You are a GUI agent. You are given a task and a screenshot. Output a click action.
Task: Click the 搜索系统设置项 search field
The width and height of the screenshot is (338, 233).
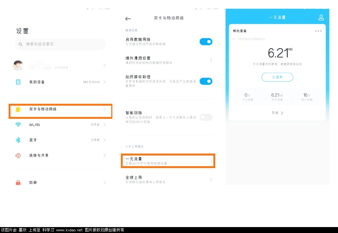[60, 44]
